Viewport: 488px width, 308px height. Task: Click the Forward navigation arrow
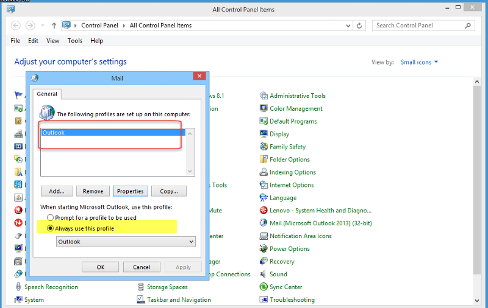pos(30,26)
